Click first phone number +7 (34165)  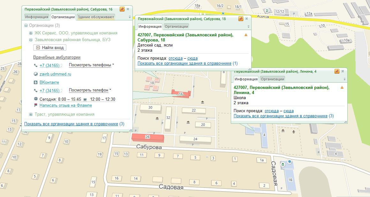point(50,65)
